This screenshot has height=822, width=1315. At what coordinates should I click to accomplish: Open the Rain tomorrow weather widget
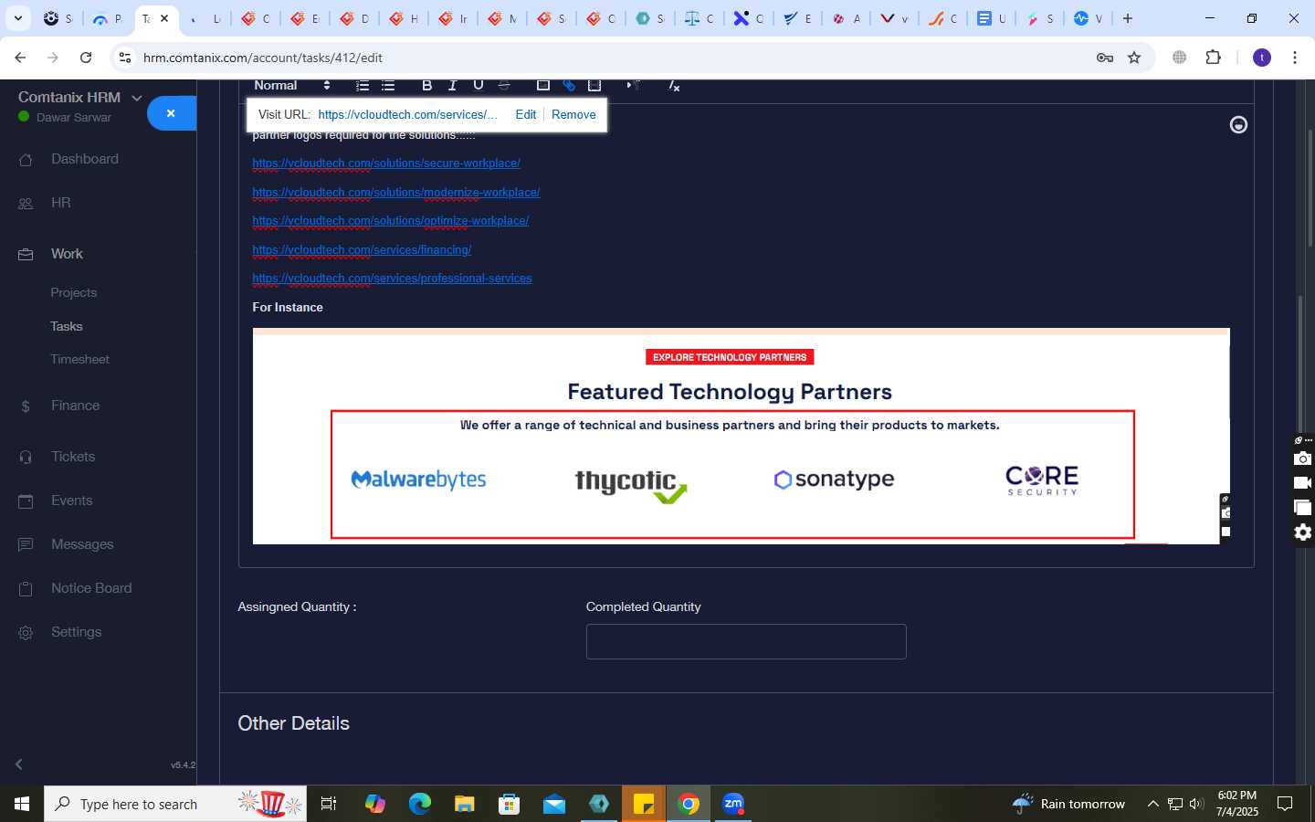[1068, 804]
